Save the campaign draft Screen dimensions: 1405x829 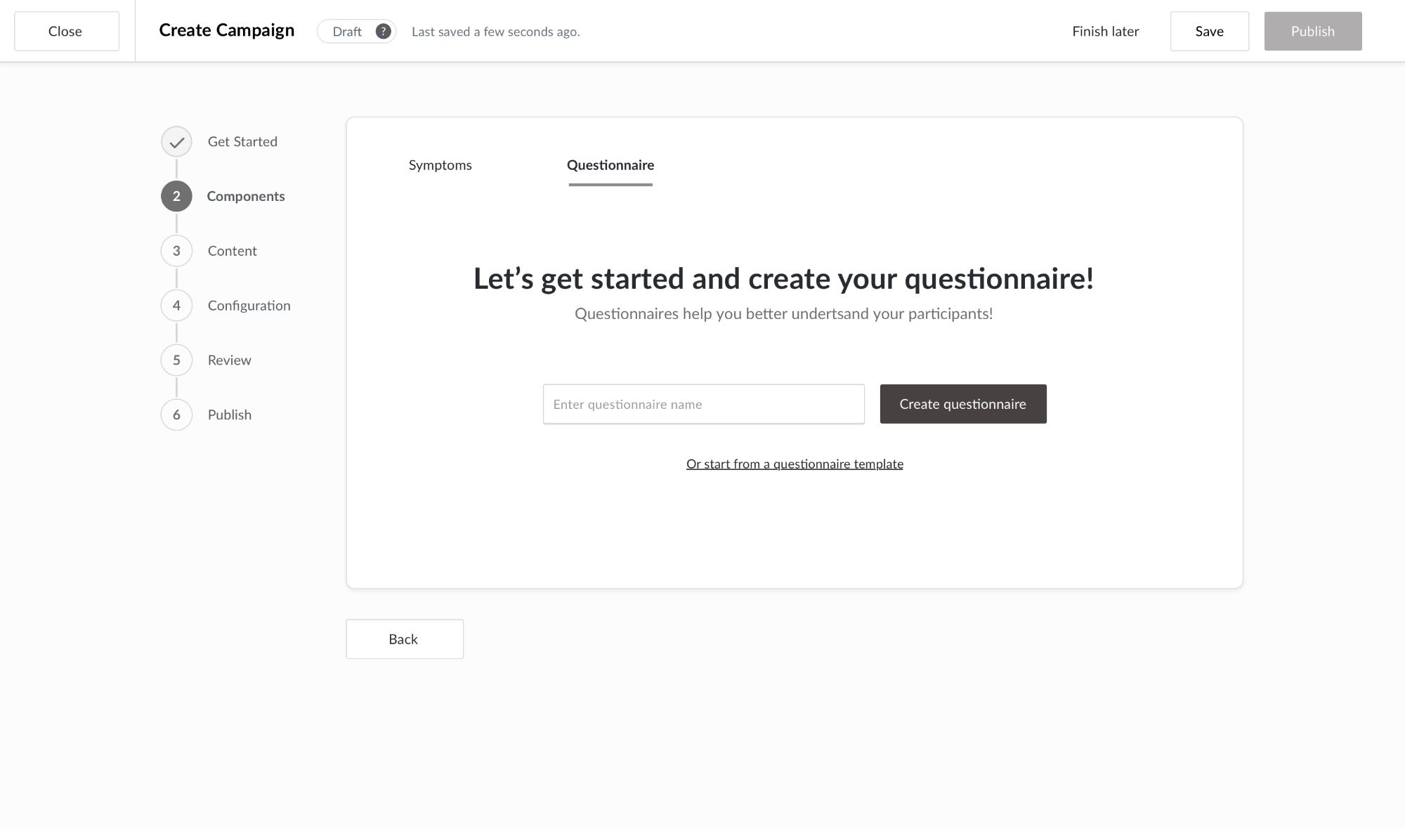(x=1209, y=31)
